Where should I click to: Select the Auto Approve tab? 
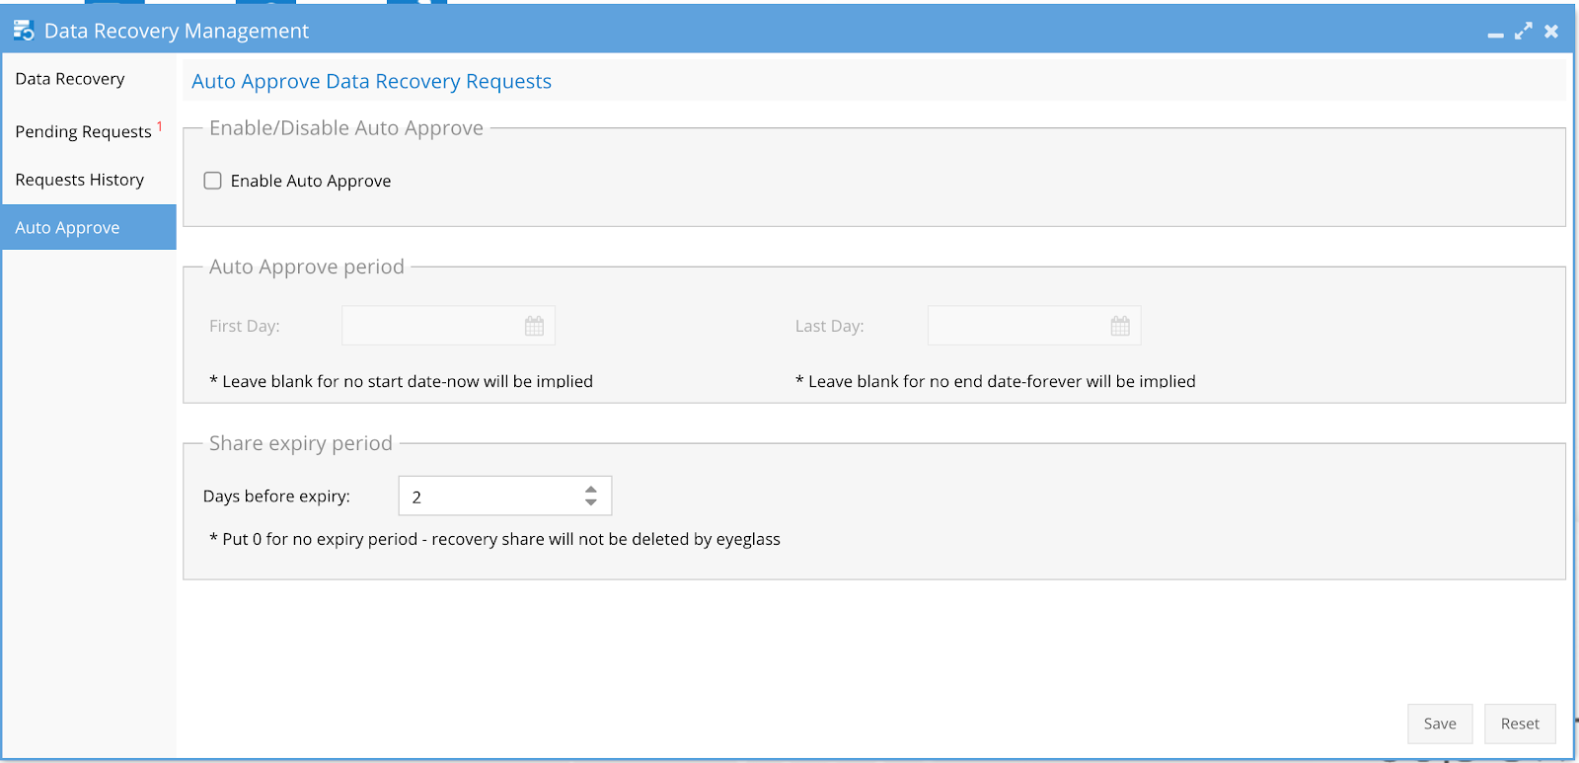89,227
